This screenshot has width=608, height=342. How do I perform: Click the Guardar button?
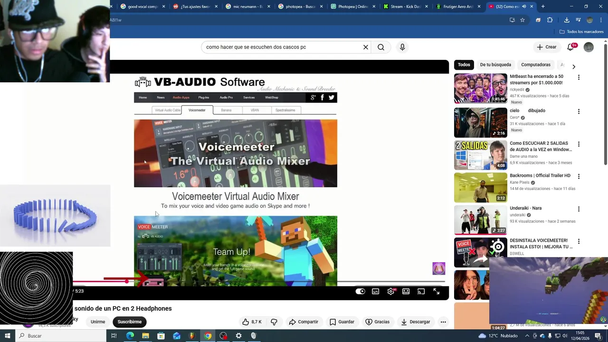click(x=342, y=322)
